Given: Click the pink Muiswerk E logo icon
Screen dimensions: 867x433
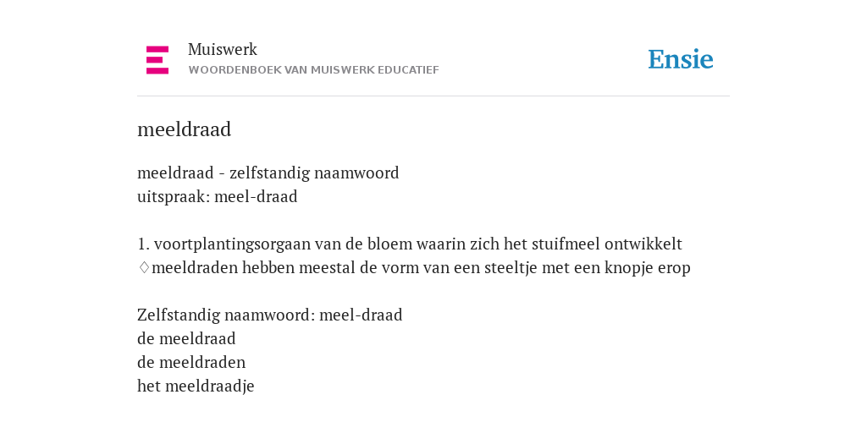Looking at the screenshot, I should (157, 60).
